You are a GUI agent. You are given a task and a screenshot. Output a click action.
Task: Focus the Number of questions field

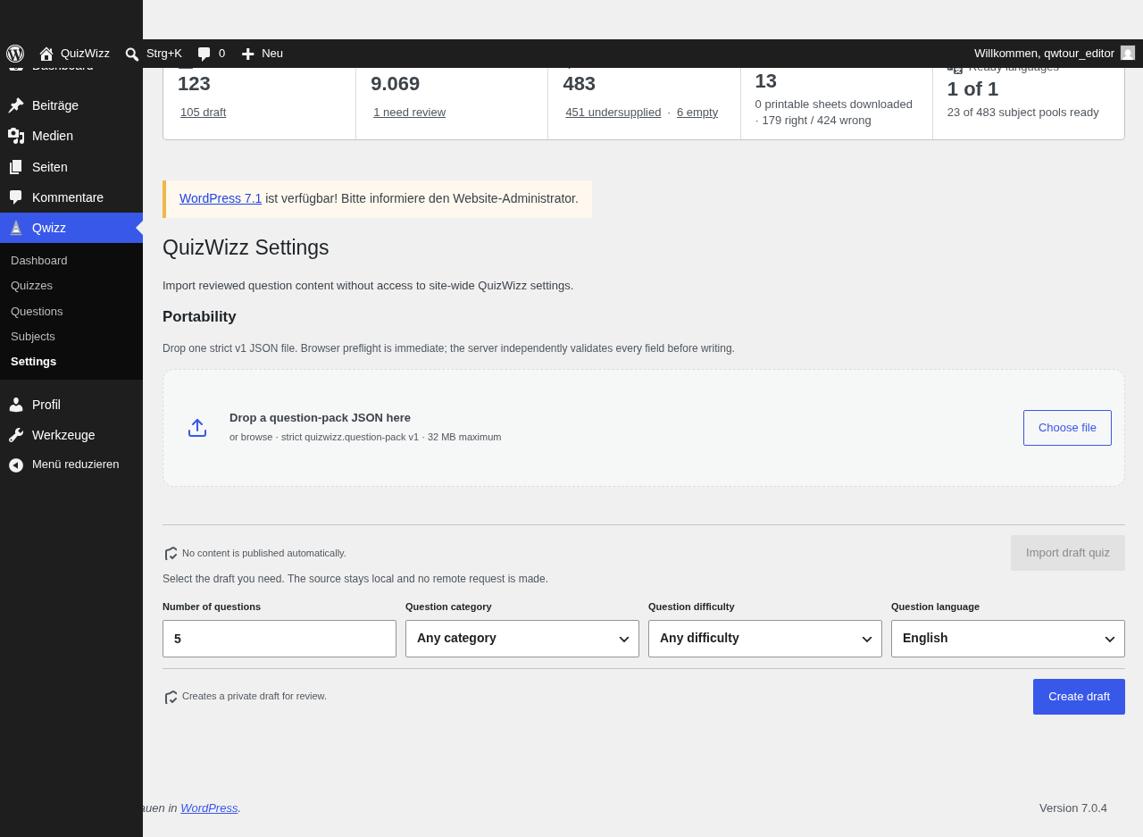coord(279,639)
